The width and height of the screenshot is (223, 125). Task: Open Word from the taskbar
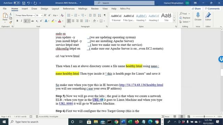click(123, 122)
